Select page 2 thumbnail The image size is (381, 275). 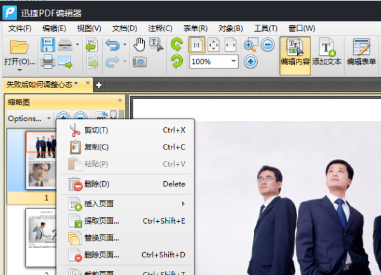[41, 238]
